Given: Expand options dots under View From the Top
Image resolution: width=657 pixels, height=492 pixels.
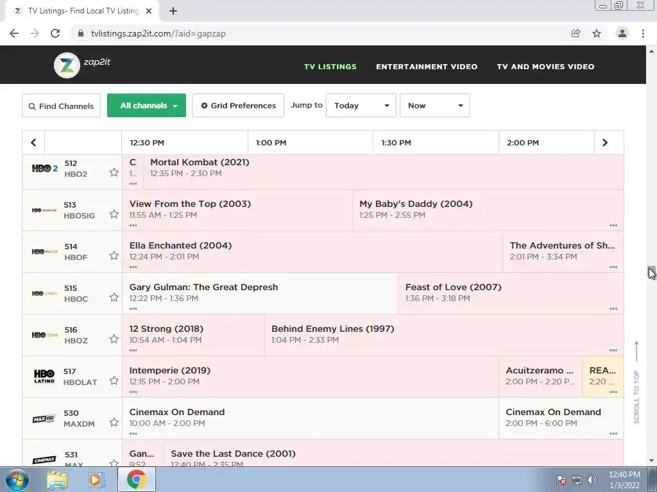Looking at the screenshot, I should (133, 225).
